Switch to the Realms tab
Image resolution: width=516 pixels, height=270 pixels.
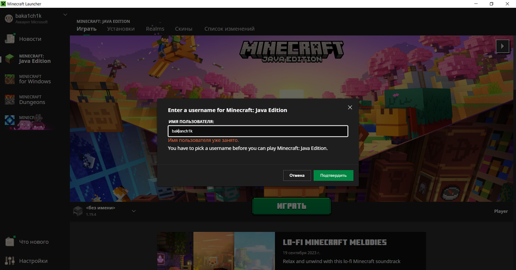[x=155, y=29]
